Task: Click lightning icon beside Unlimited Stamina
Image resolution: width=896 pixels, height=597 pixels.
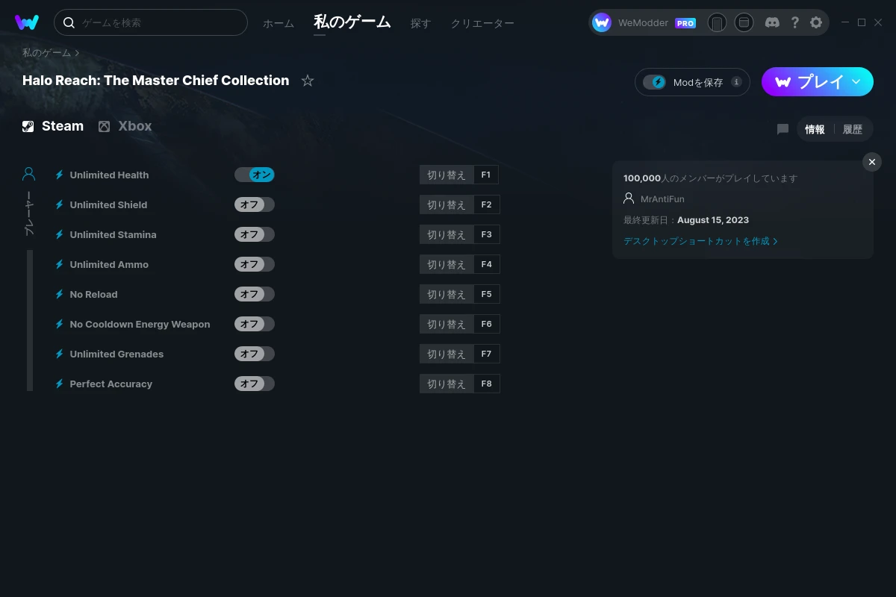Action: [60, 234]
